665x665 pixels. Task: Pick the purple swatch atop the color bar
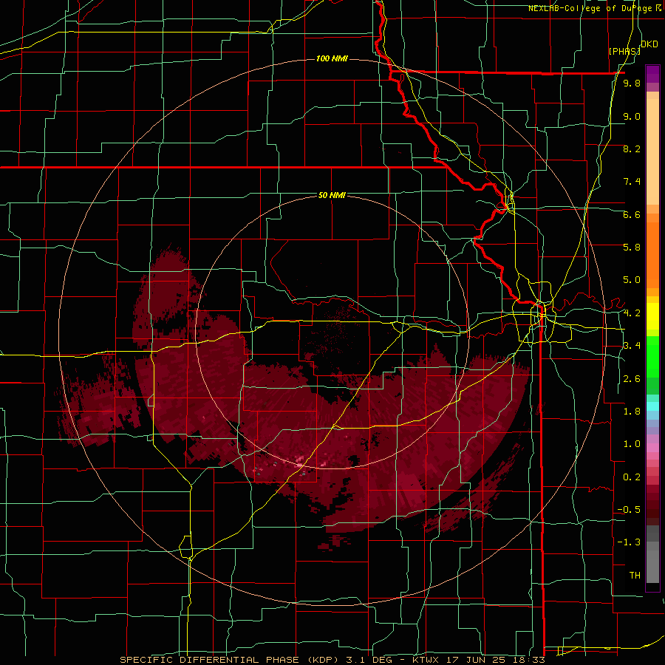click(x=652, y=74)
